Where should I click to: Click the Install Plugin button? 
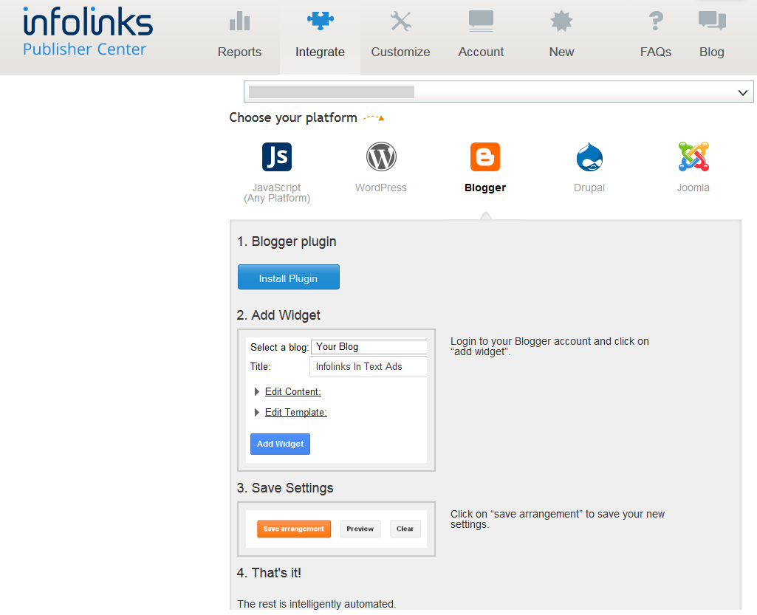[289, 277]
